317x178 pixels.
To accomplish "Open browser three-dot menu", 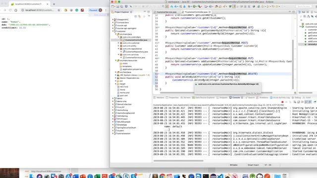I will 106,10.
